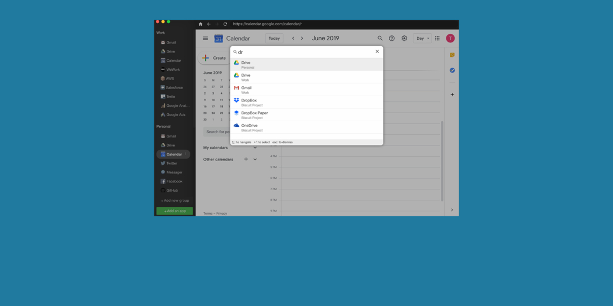Screen dimensions: 613x306
Task: Select Drive Personal from search results
Action: 306,64
